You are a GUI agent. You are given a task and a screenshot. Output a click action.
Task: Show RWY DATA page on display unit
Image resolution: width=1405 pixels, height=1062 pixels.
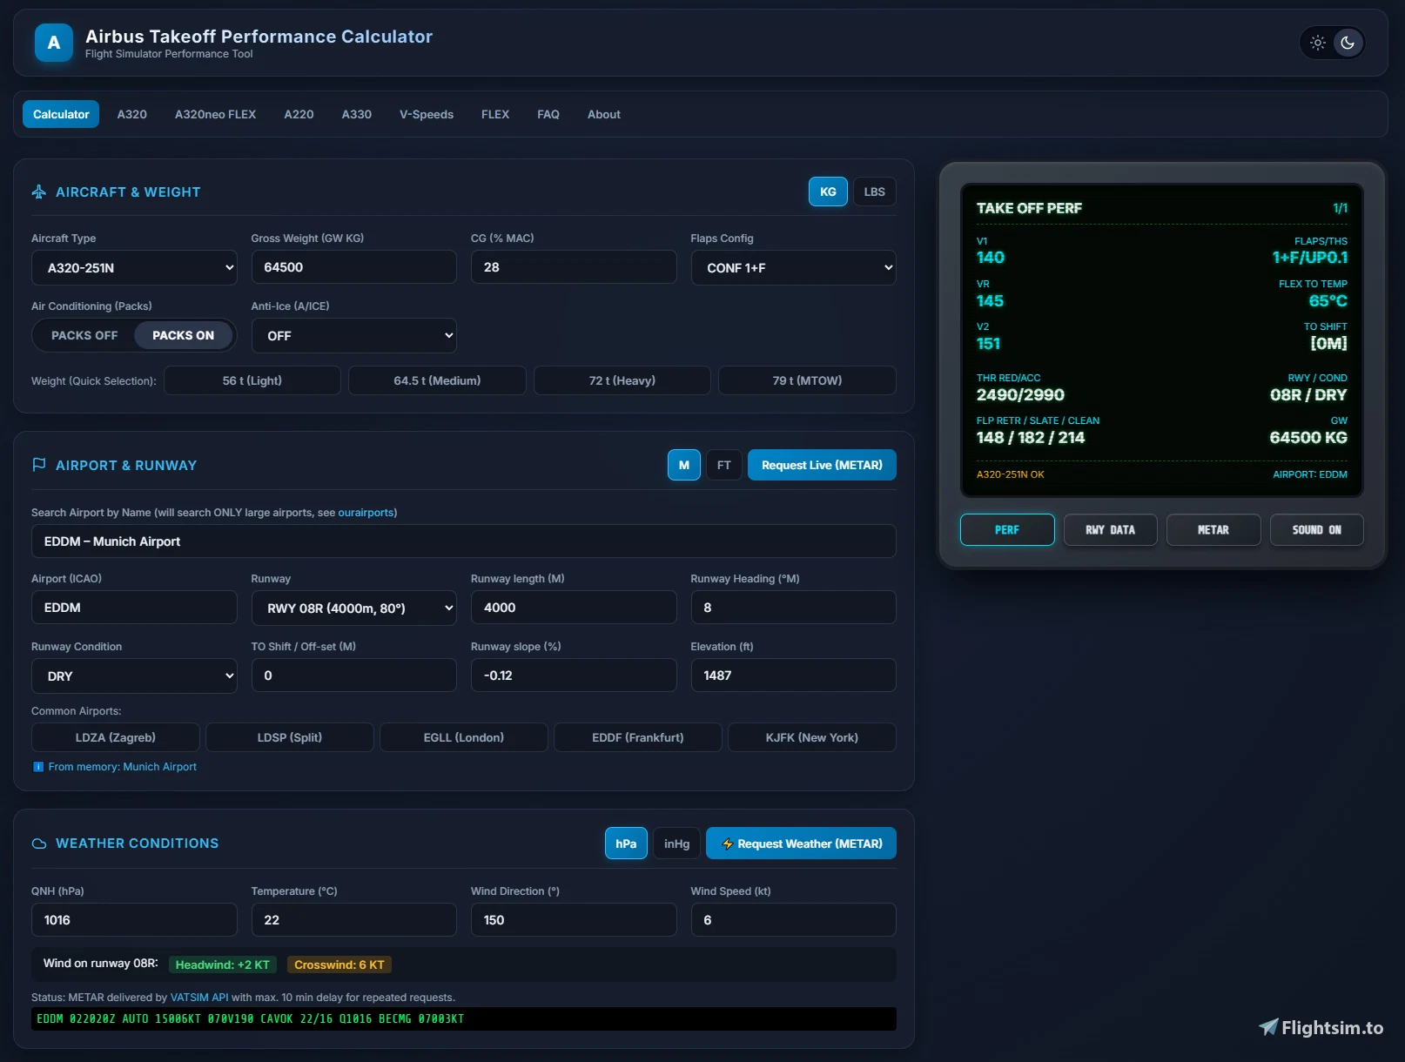point(1110,530)
